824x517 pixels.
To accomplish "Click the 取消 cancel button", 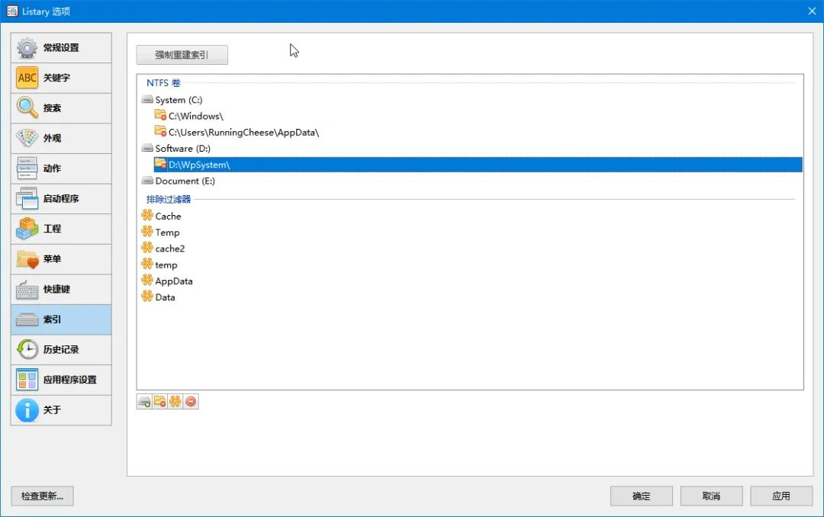I will tap(711, 496).
